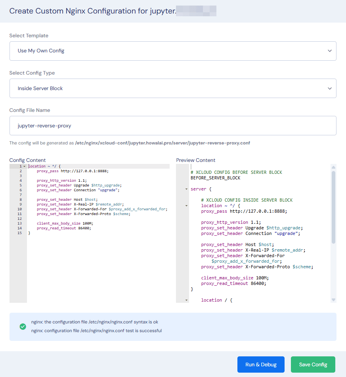Collapse the server block in preview
Image resolution: width=346 pixels, height=377 pixels.
click(186, 189)
